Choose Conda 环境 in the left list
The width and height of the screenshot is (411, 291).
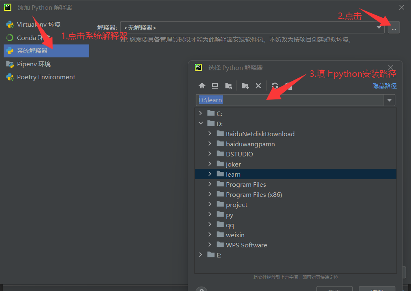pos(47,38)
